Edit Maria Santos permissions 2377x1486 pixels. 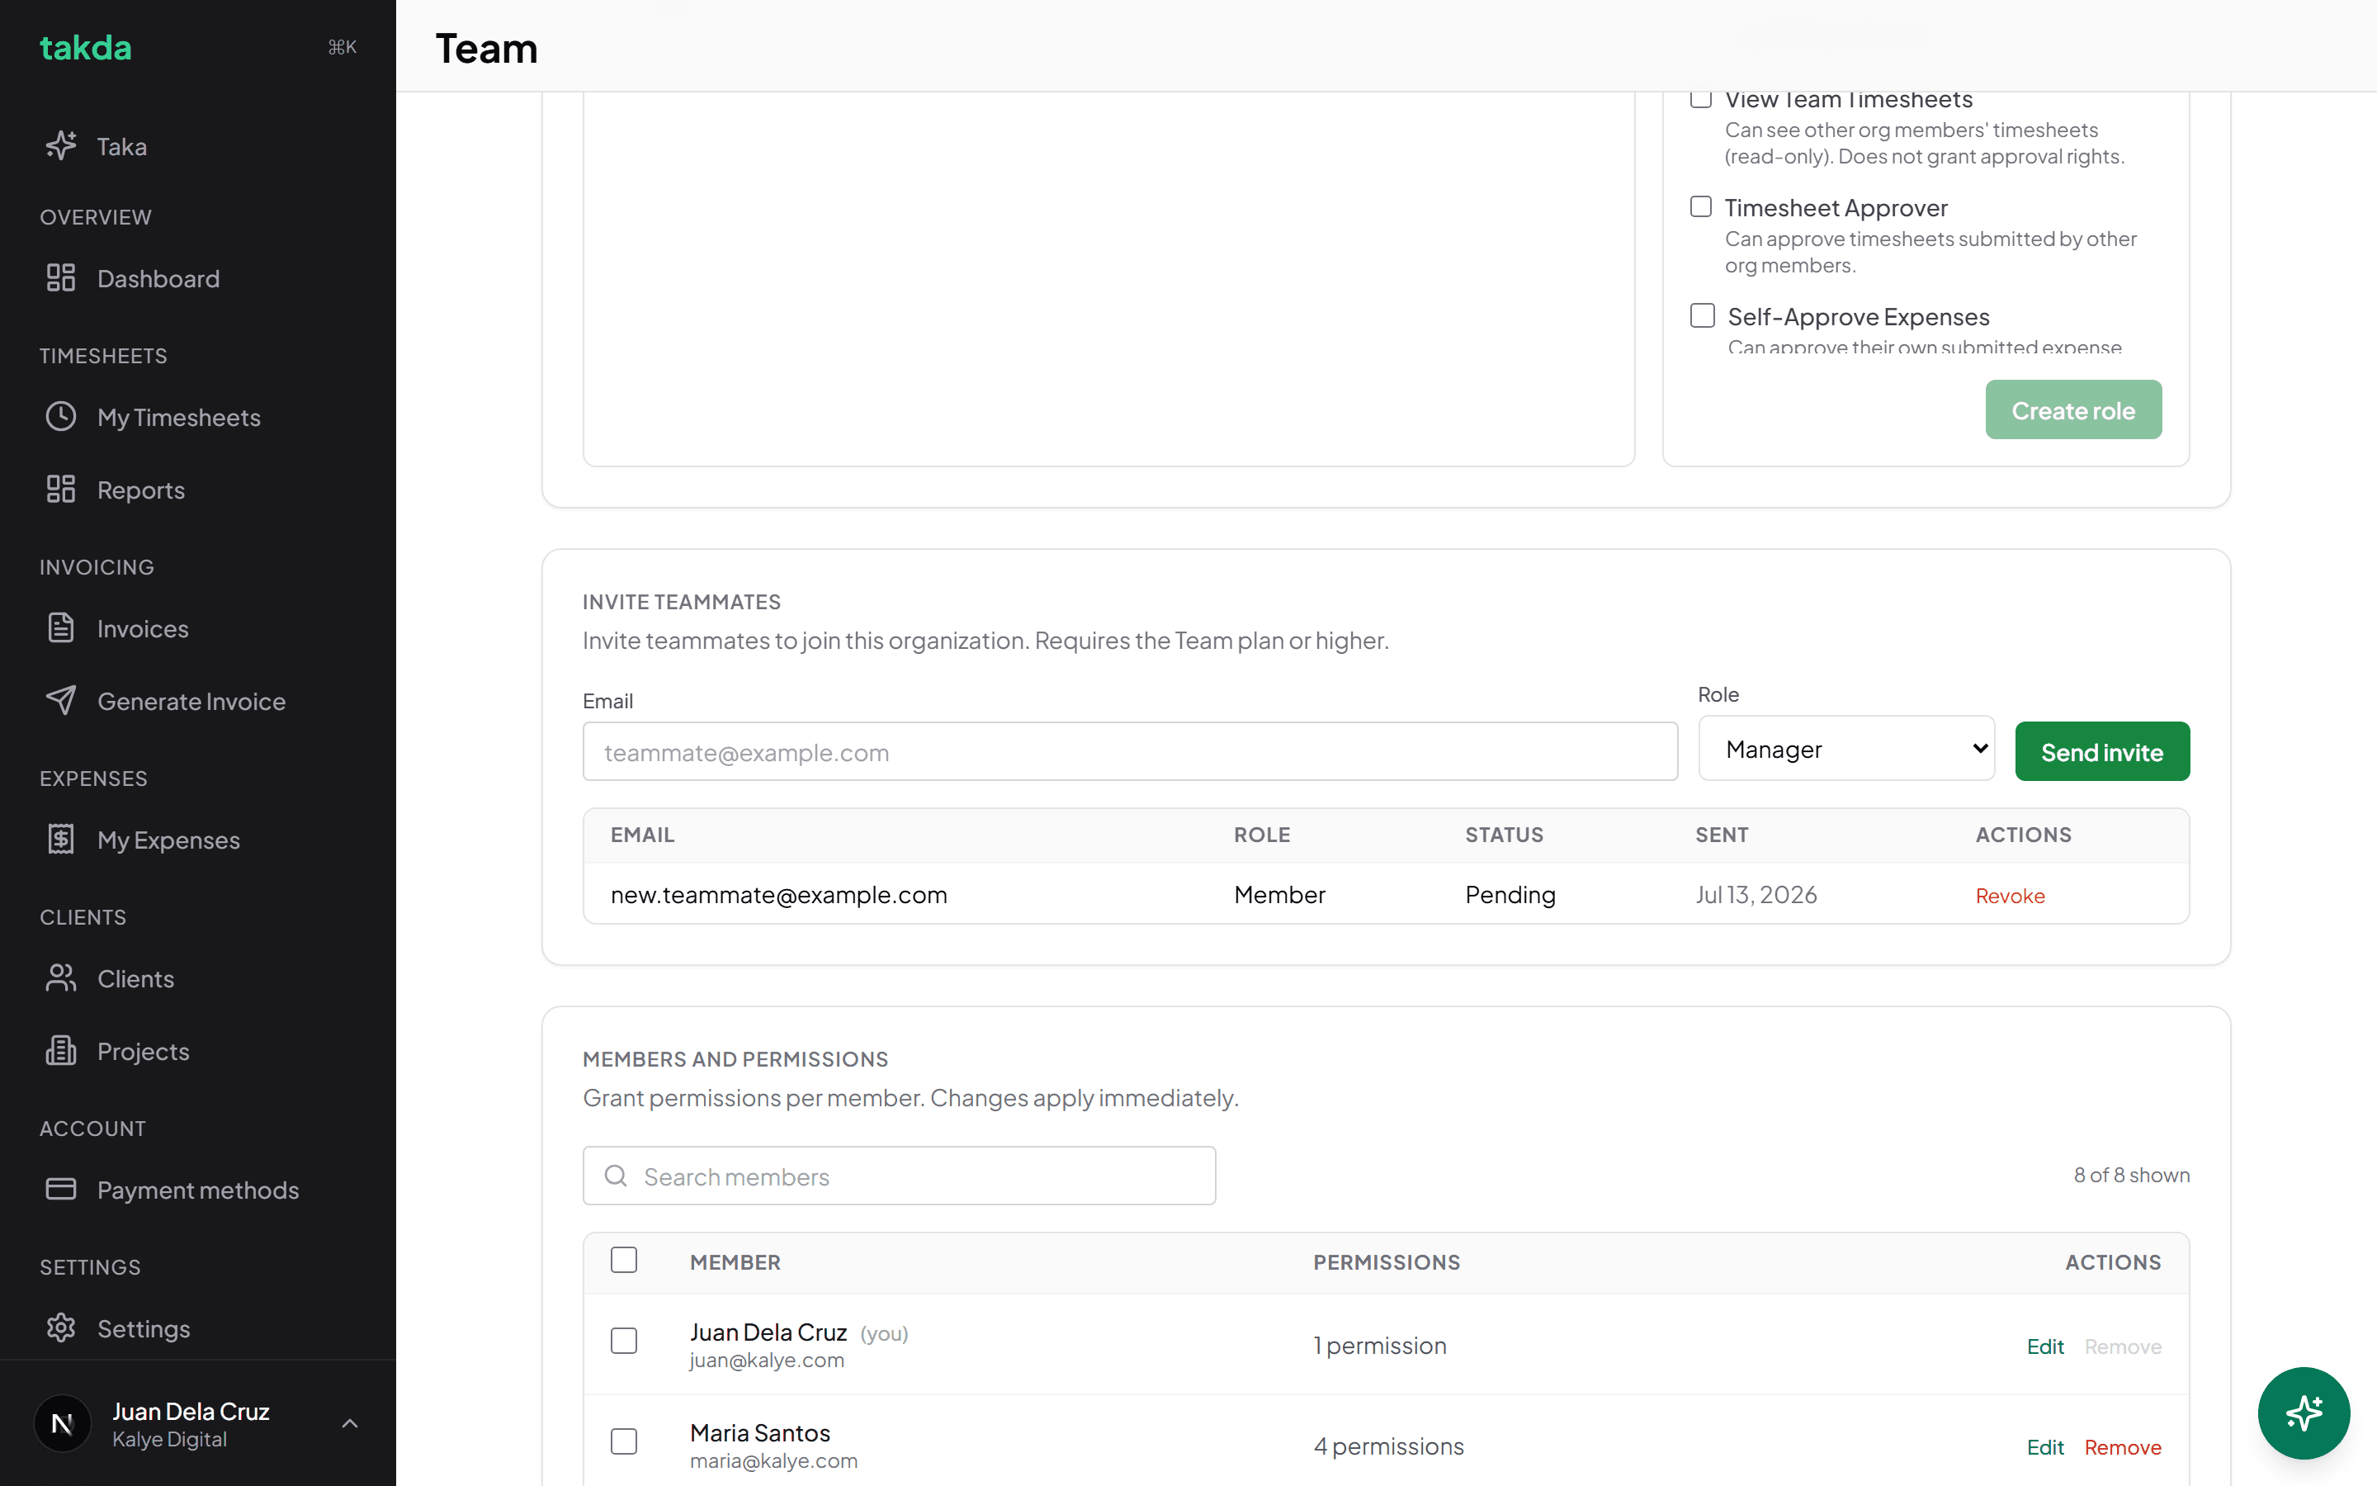click(2045, 1446)
